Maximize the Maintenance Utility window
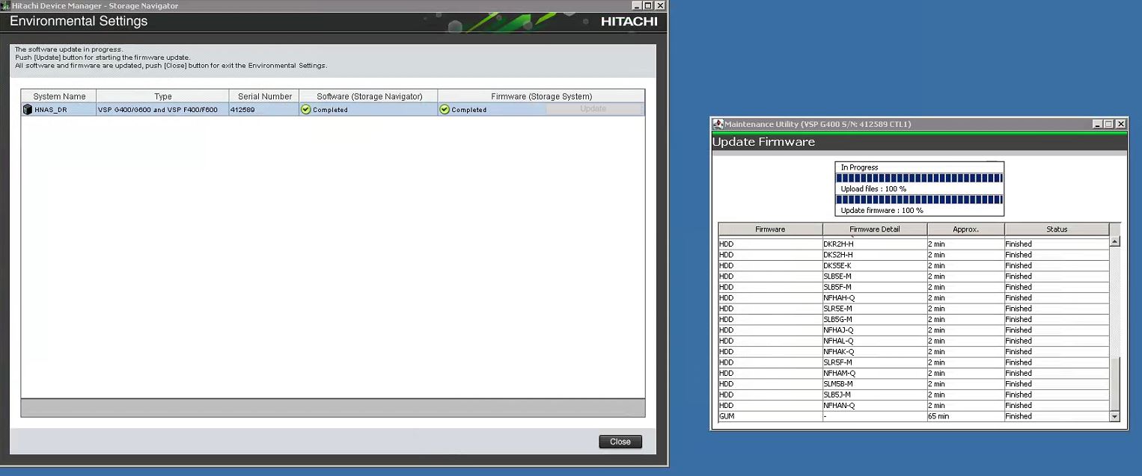This screenshot has width=1142, height=476. 1109,124
